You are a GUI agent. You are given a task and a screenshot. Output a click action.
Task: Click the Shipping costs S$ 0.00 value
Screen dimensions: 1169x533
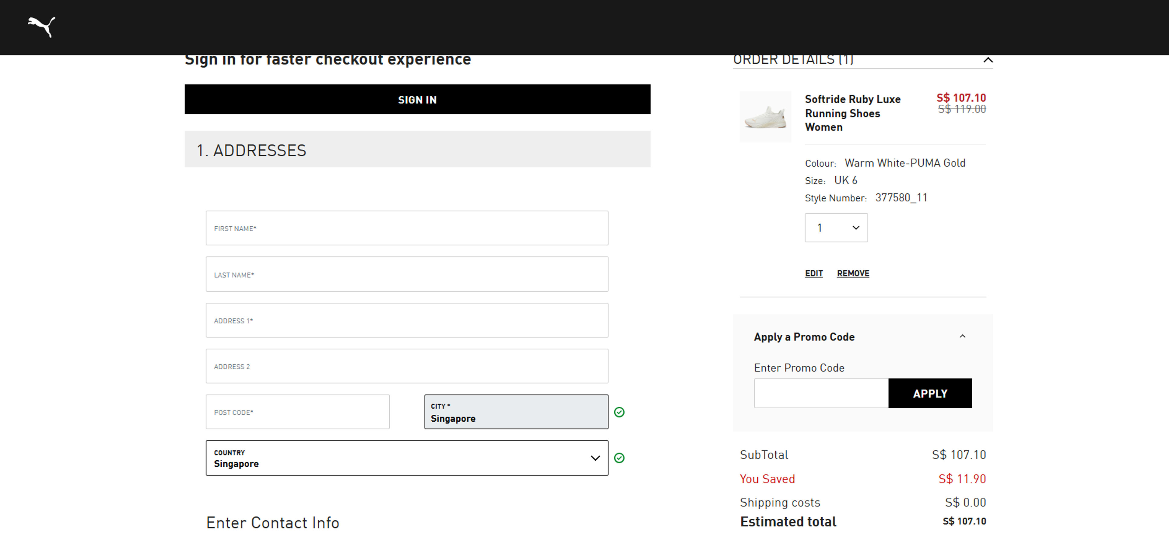pos(965,502)
